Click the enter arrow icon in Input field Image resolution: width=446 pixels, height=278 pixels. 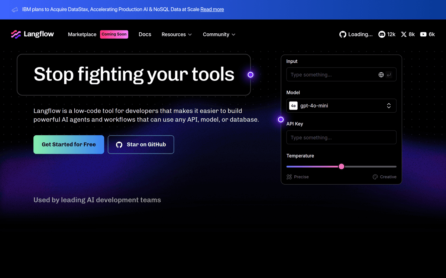click(389, 75)
